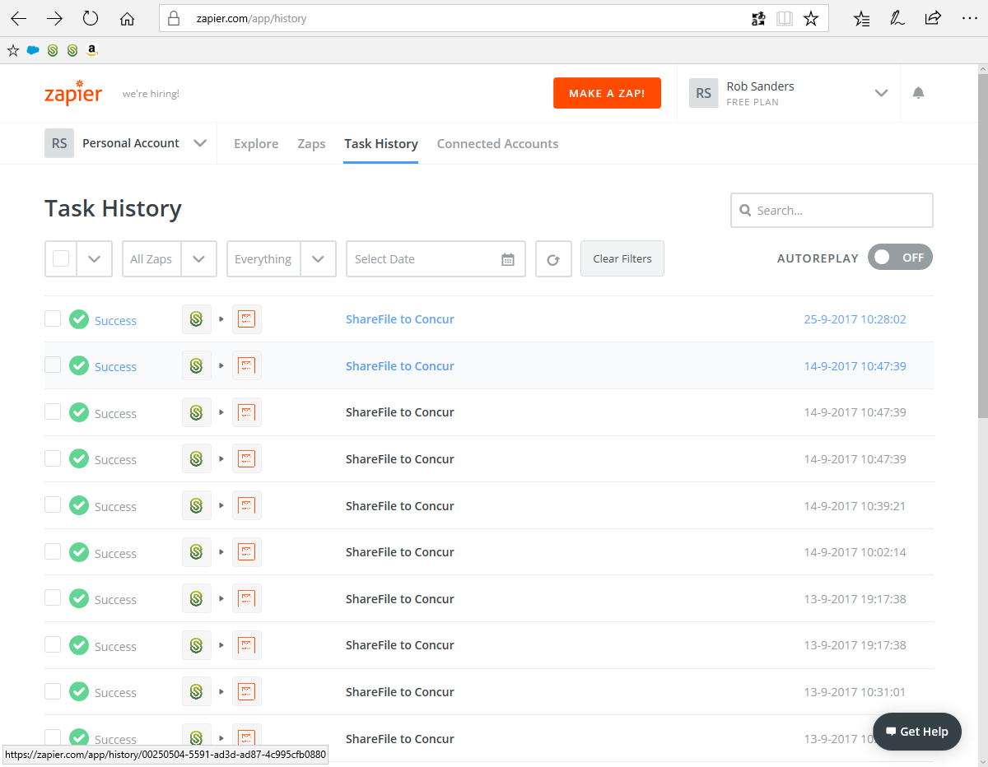This screenshot has height=767, width=988.
Task: Click Concur app icon in first row
Action: click(x=247, y=319)
